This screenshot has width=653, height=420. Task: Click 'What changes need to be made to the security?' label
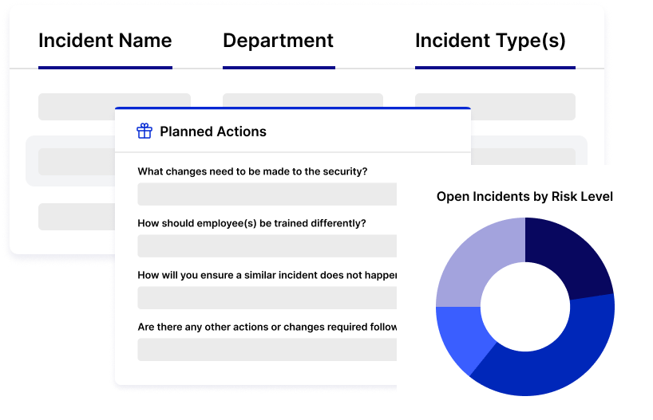point(252,171)
